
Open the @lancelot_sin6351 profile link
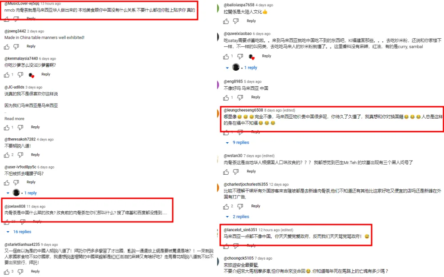240,230
